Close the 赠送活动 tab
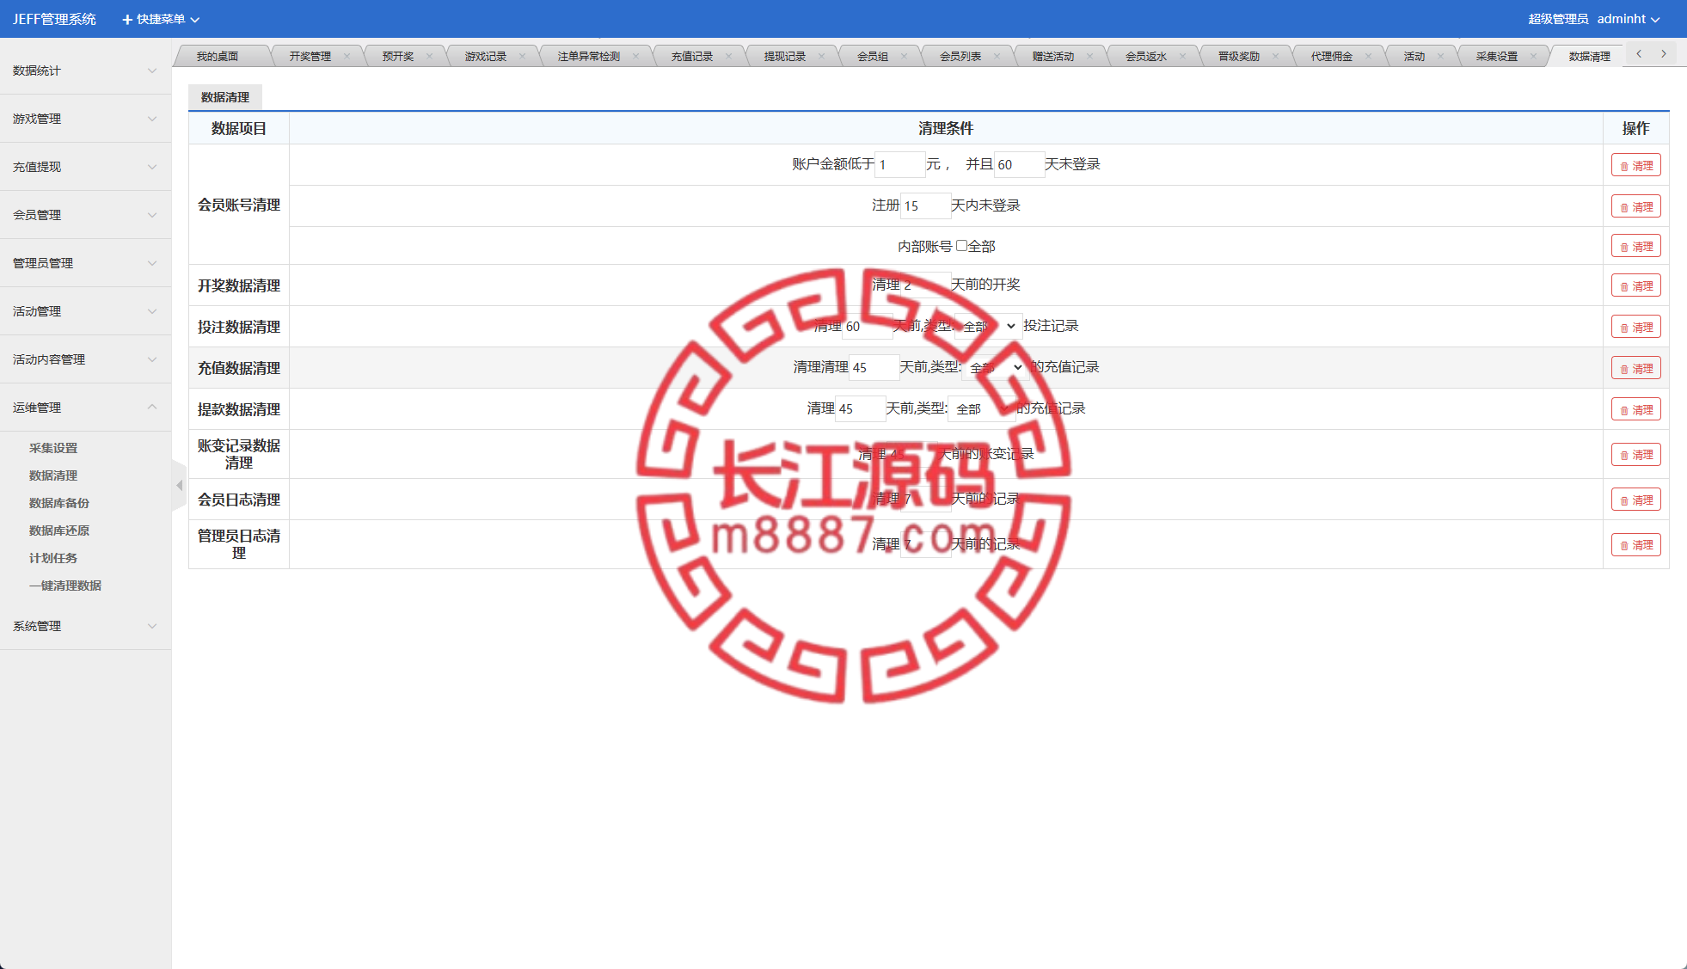The width and height of the screenshot is (1687, 969). click(x=1089, y=57)
